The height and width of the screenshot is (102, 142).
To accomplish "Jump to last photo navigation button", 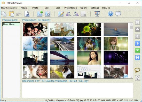I will coord(137,57).
